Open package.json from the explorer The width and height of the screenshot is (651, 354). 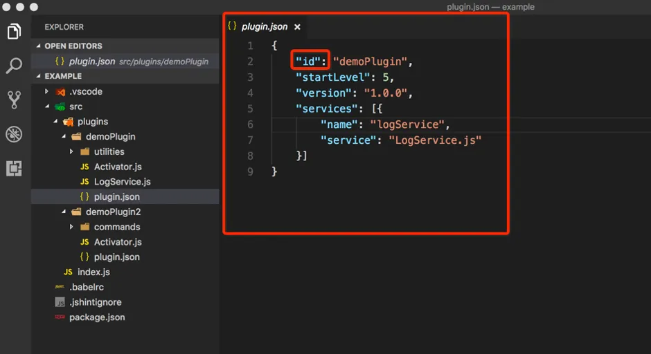click(x=97, y=317)
